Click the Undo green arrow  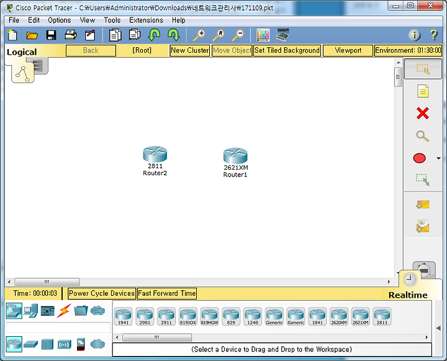[x=154, y=35]
